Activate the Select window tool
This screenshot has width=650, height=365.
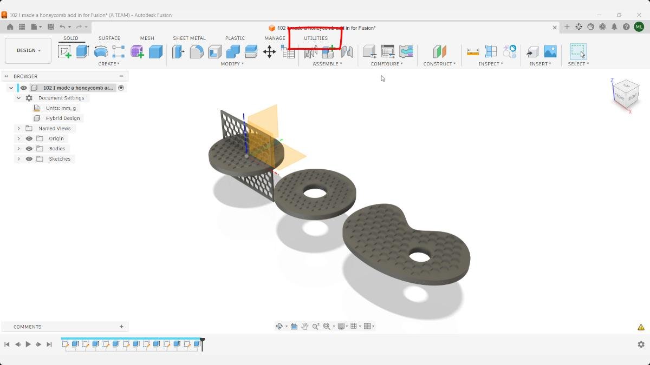[578, 51]
